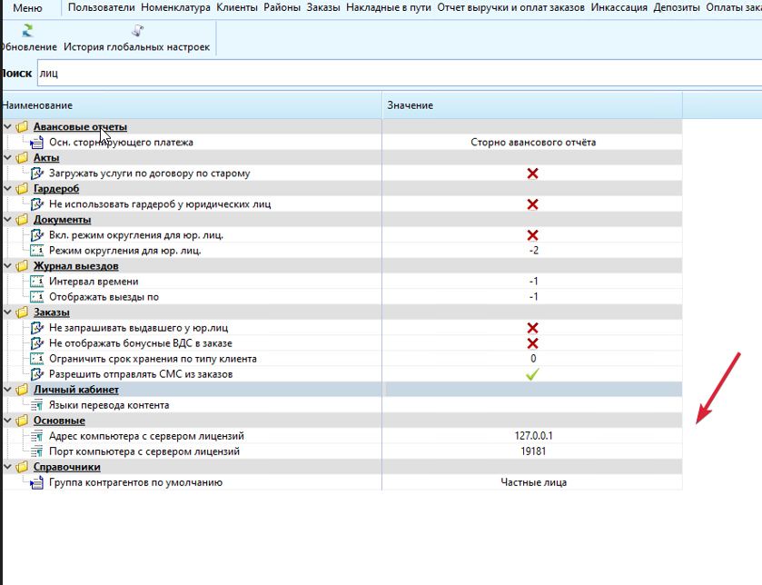The height and width of the screenshot is (585, 762).
Task: Open global settings history icon
Action: 137,30
